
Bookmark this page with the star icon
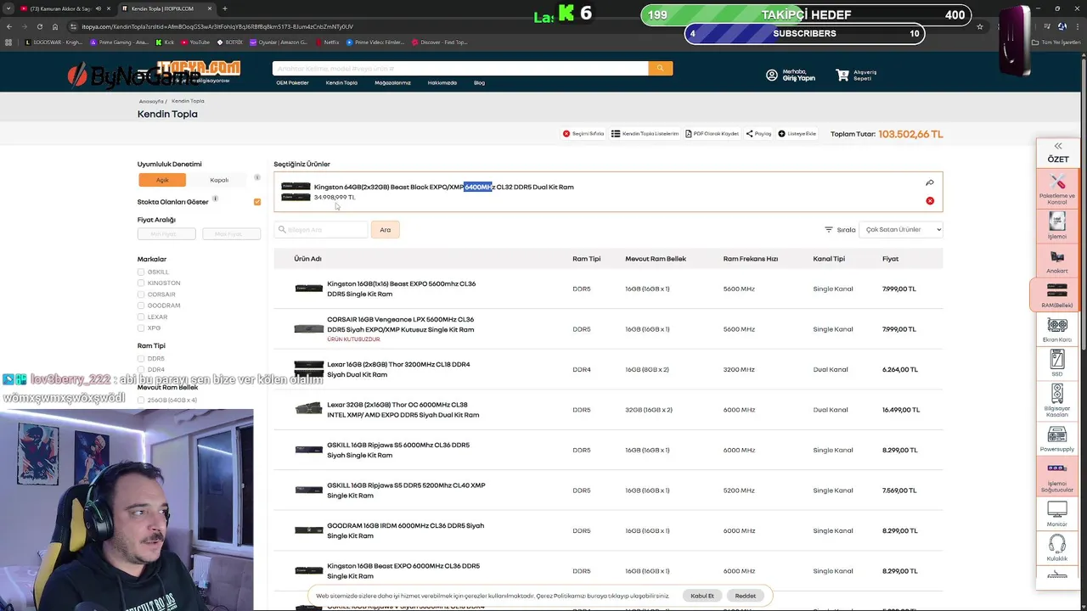tap(980, 26)
